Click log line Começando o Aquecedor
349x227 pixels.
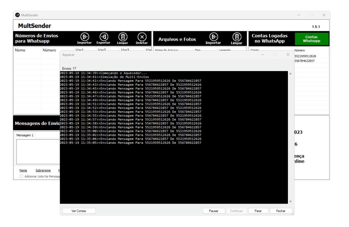pos(103,73)
